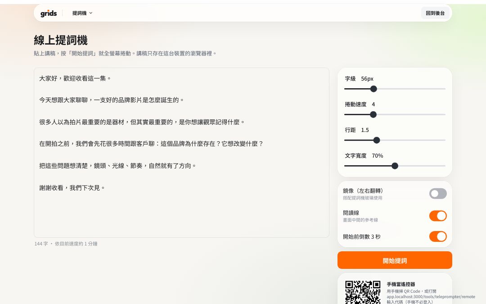Screen dimensions: 486x304
Task: Adjust the 行距 line spacing slider
Action: [x=395, y=140]
